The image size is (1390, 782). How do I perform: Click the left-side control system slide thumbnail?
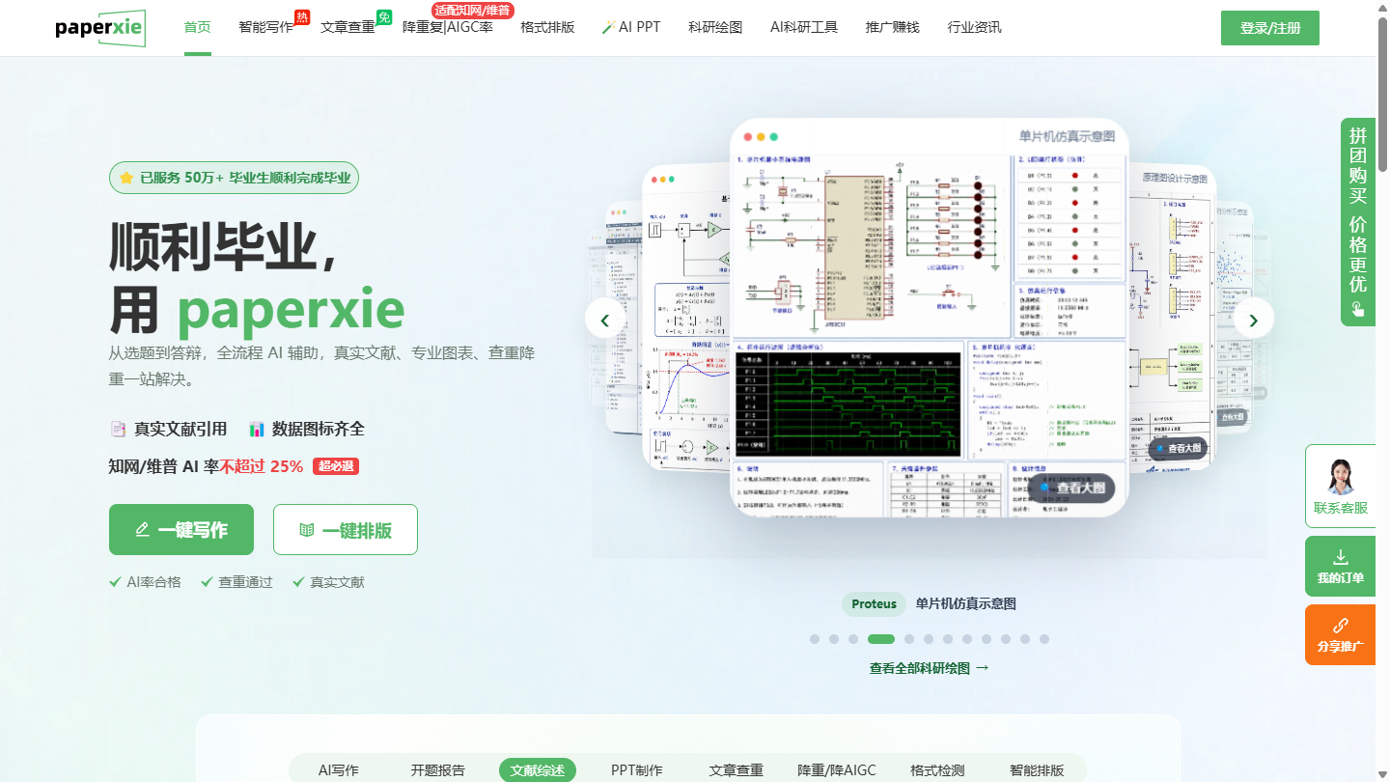point(685,319)
